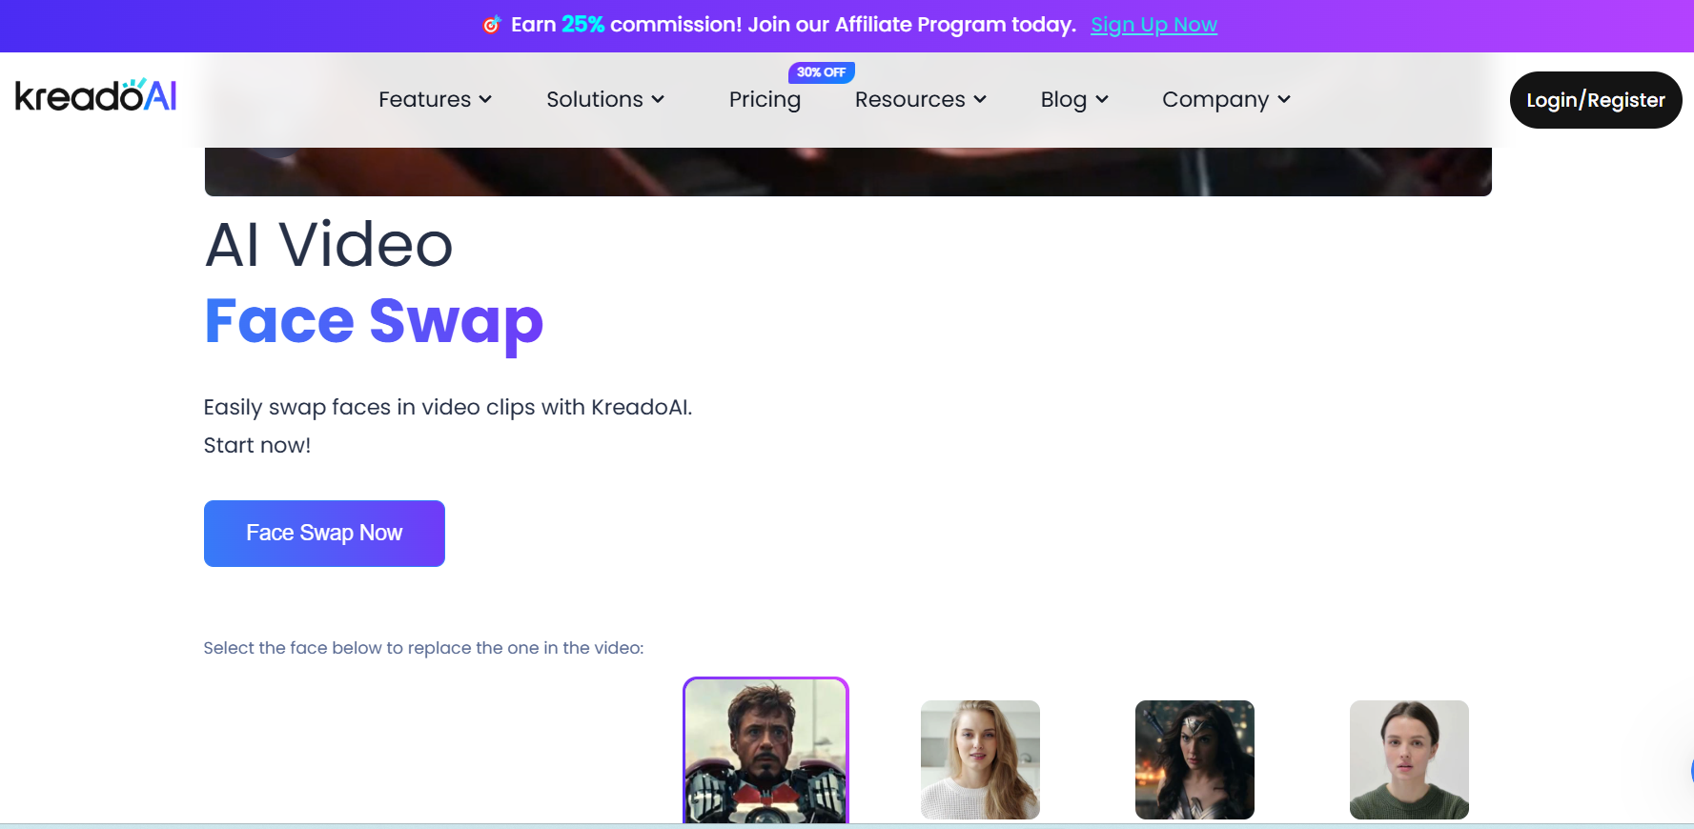Screen dimensions: 1694x829
Task: Expand the Features dropdown menu
Action: (x=435, y=99)
